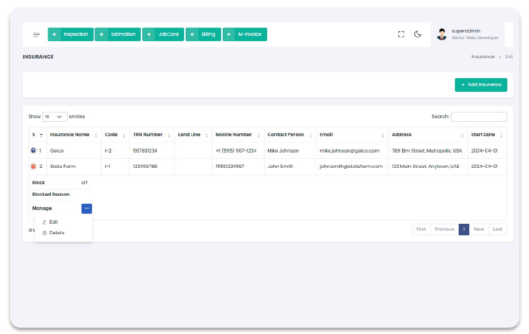The height and width of the screenshot is (334, 529).
Task: Collapse the State Farm row details
Action: coord(34,167)
